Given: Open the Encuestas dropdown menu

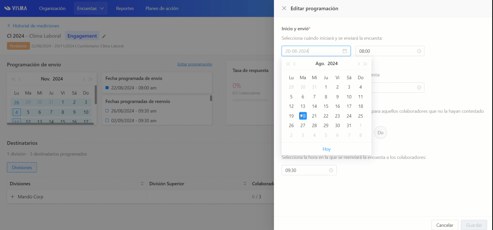Looking at the screenshot, I should 91,8.
